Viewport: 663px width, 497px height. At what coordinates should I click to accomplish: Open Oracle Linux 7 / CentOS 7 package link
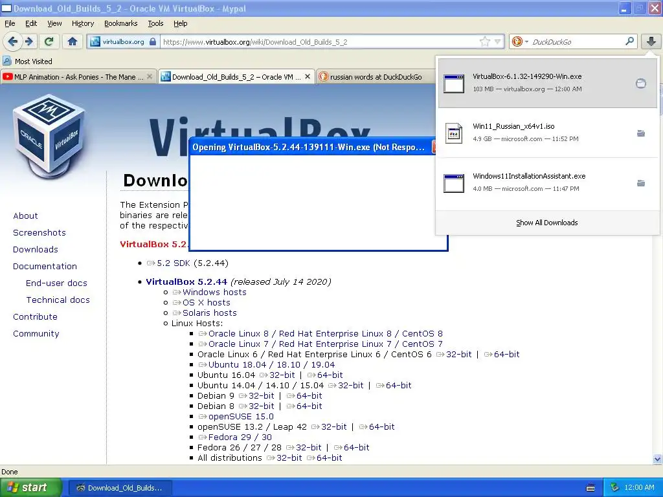[x=325, y=344]
